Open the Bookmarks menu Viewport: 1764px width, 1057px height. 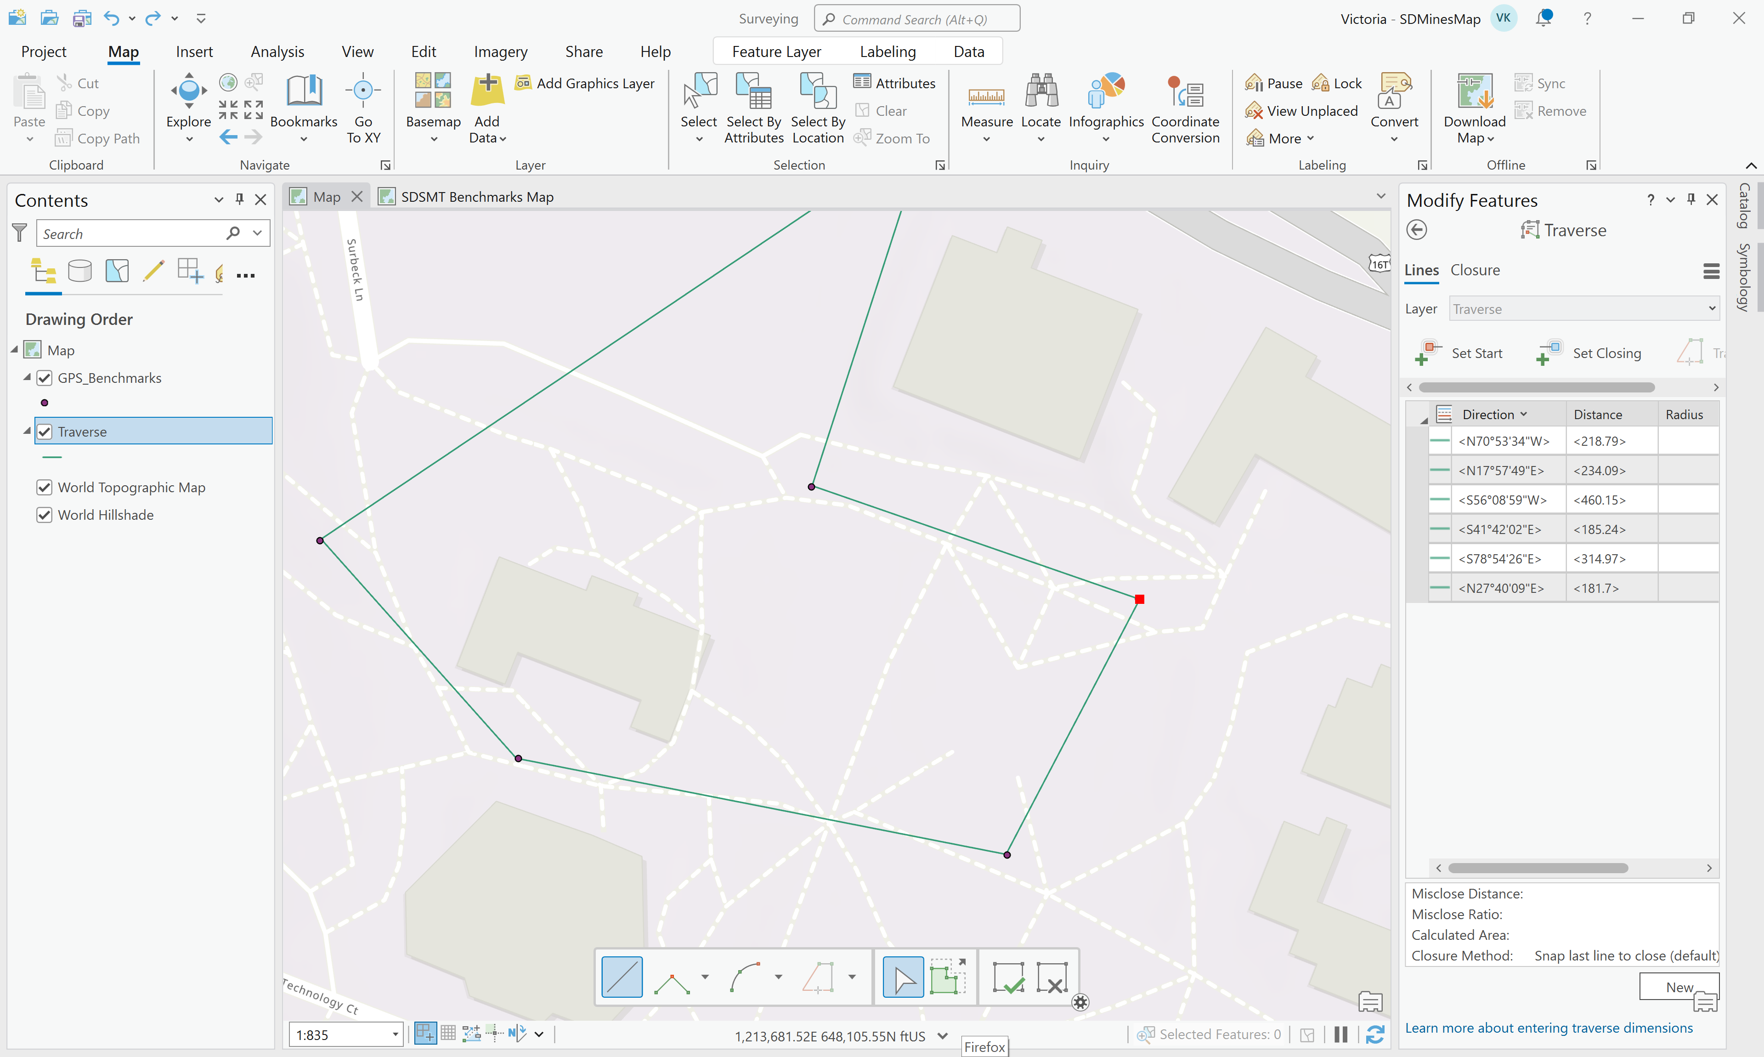point(303,107)
